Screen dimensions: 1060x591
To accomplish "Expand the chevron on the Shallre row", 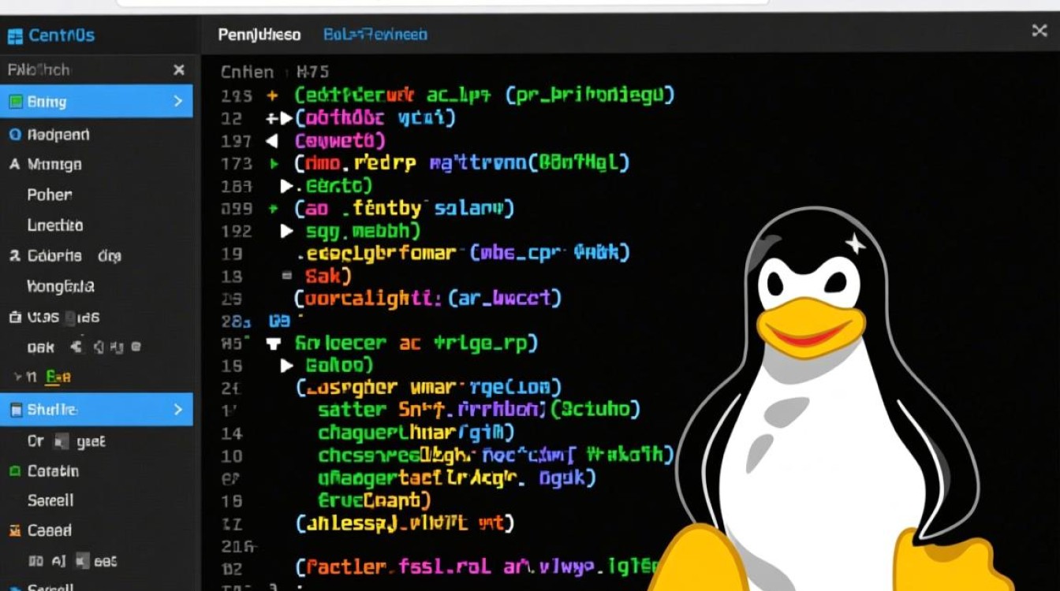I will (178, 410).
